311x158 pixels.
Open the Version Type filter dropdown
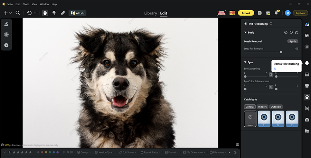point(105,152)
